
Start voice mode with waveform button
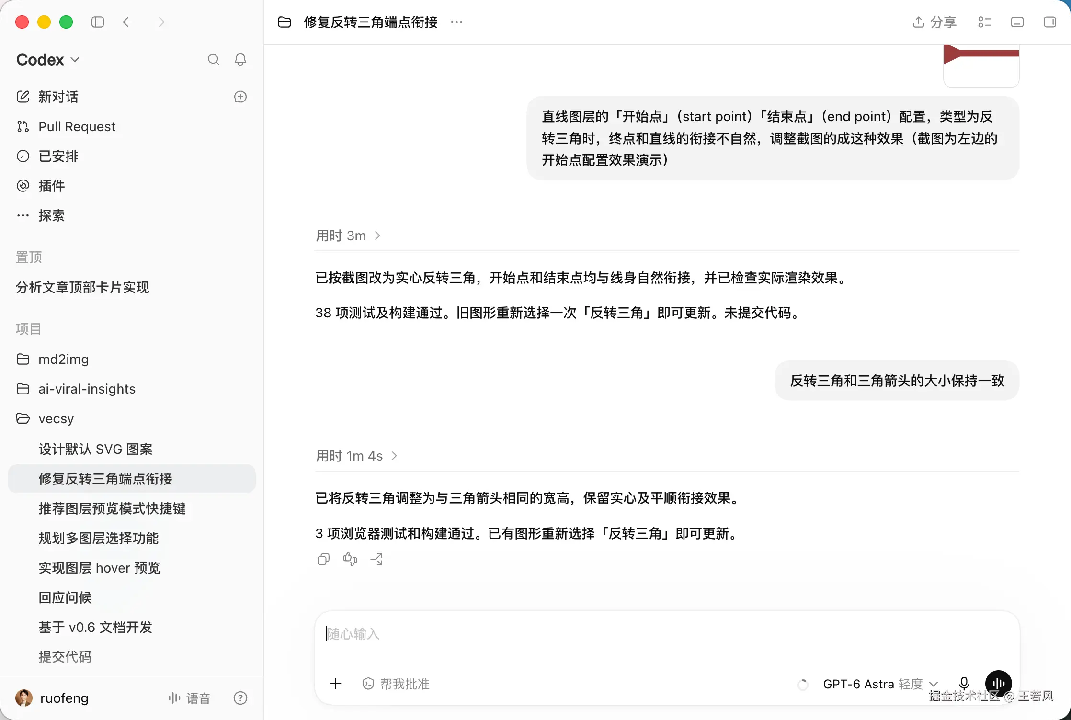point(998,684)
